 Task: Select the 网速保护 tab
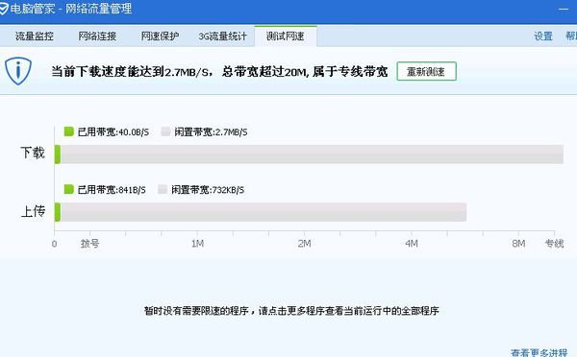coord(160,36)
